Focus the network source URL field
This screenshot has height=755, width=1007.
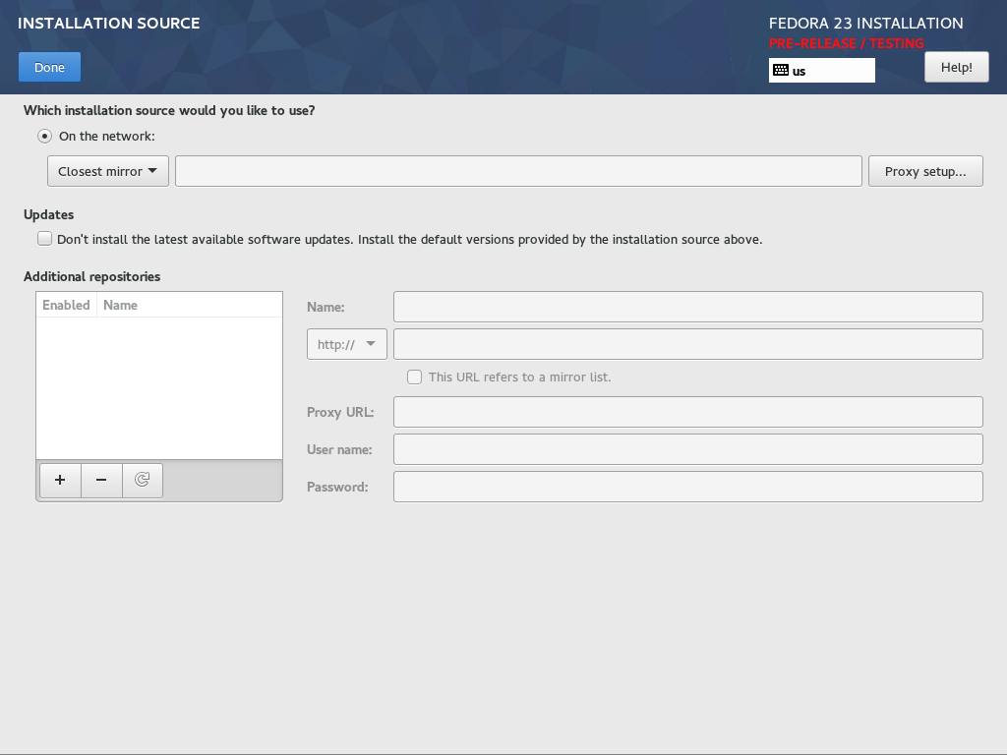[x=518, y=171]
